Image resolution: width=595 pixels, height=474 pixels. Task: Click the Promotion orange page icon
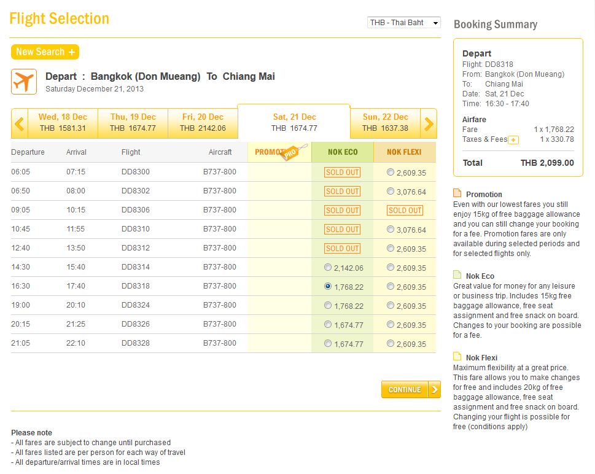point(457,193)
